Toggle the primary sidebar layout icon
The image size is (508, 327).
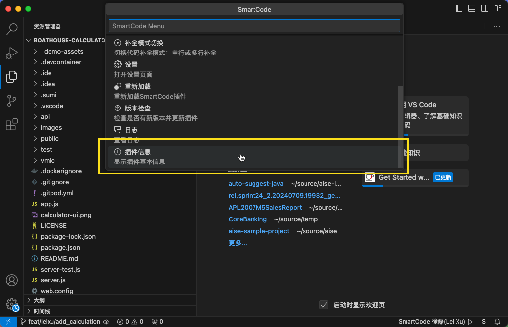coord(459,9)
